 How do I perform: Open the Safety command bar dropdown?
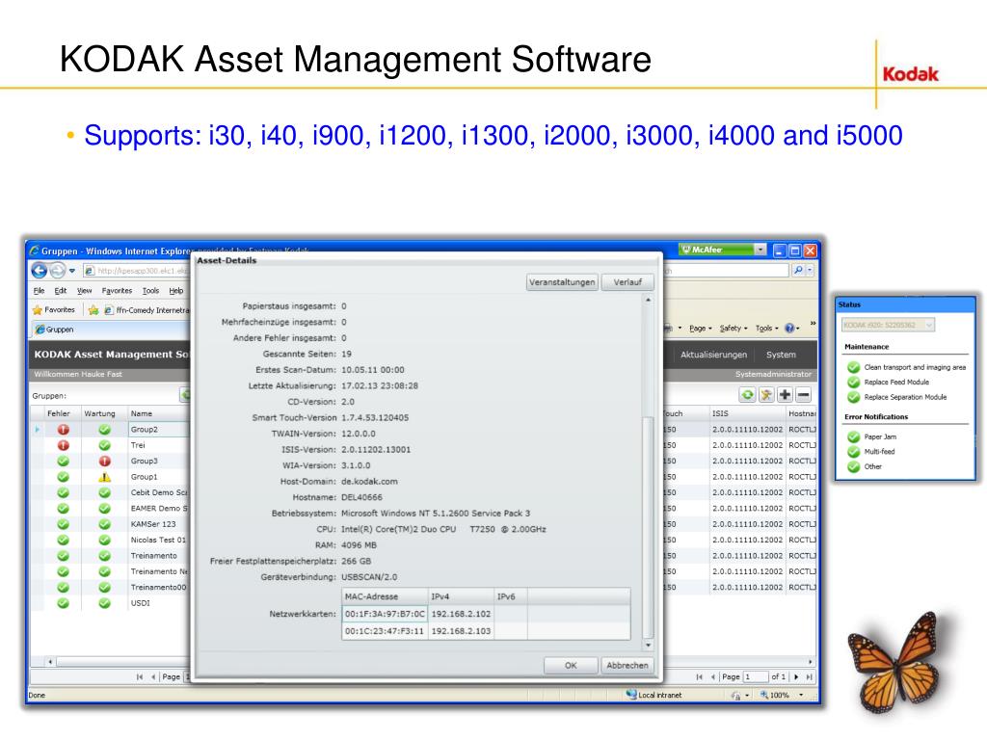tap(734, 328)
